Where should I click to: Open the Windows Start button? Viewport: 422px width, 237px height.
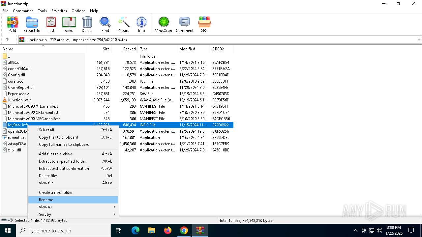click(x=8, y=230)
